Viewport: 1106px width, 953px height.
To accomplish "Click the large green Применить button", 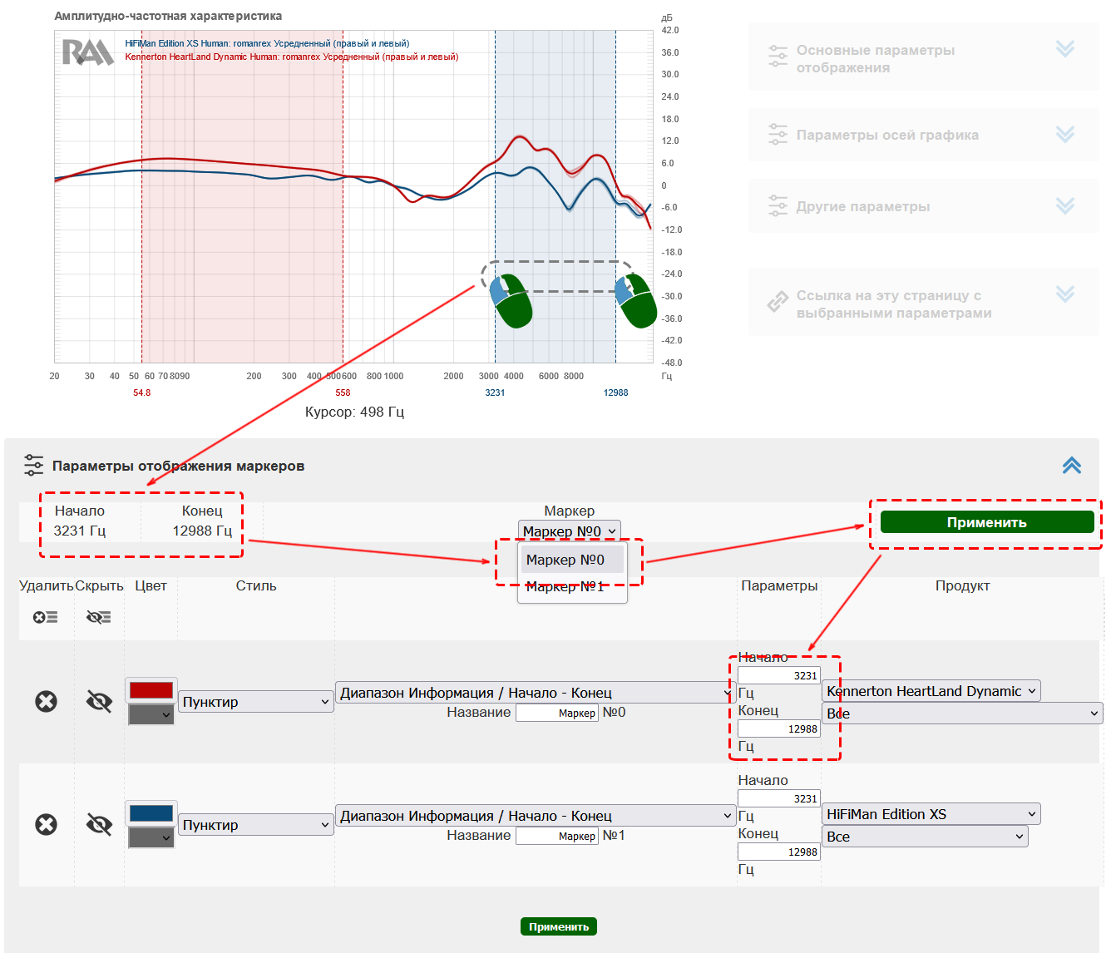I will point(987,522).
